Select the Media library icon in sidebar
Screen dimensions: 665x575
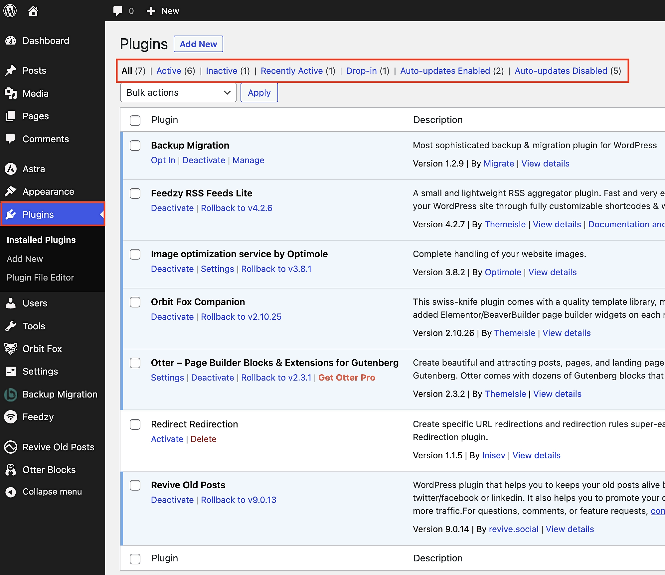[x=11, y=93]
